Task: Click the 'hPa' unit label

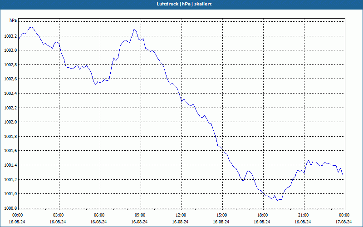Action: point(13,20)
